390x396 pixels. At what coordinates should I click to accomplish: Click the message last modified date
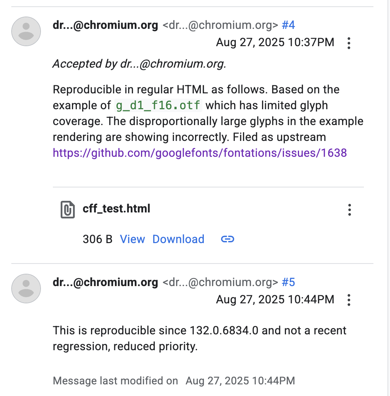240,380
